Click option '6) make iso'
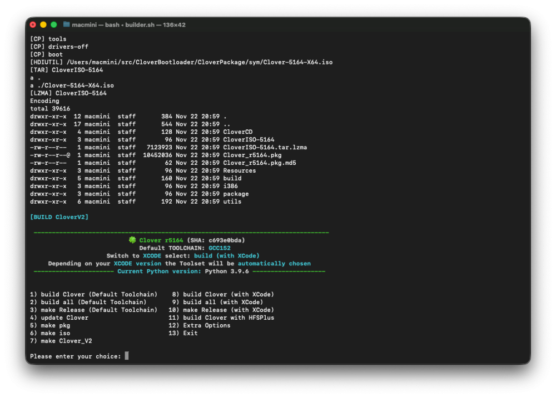The image size is (556, 398). [x=50, y=333]
